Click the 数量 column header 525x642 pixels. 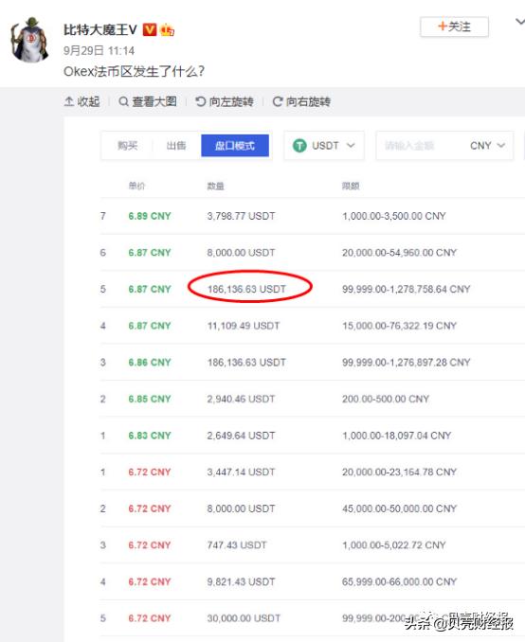coord(215,187)
